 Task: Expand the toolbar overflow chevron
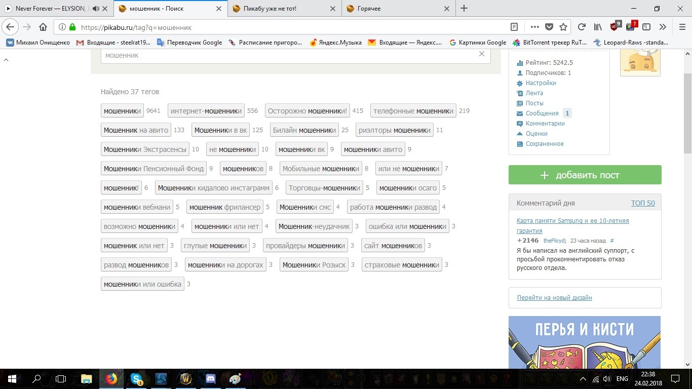[x=662, y=27]
